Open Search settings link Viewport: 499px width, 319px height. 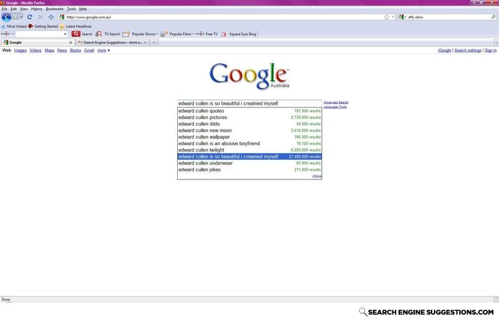(x=468, y=50)
